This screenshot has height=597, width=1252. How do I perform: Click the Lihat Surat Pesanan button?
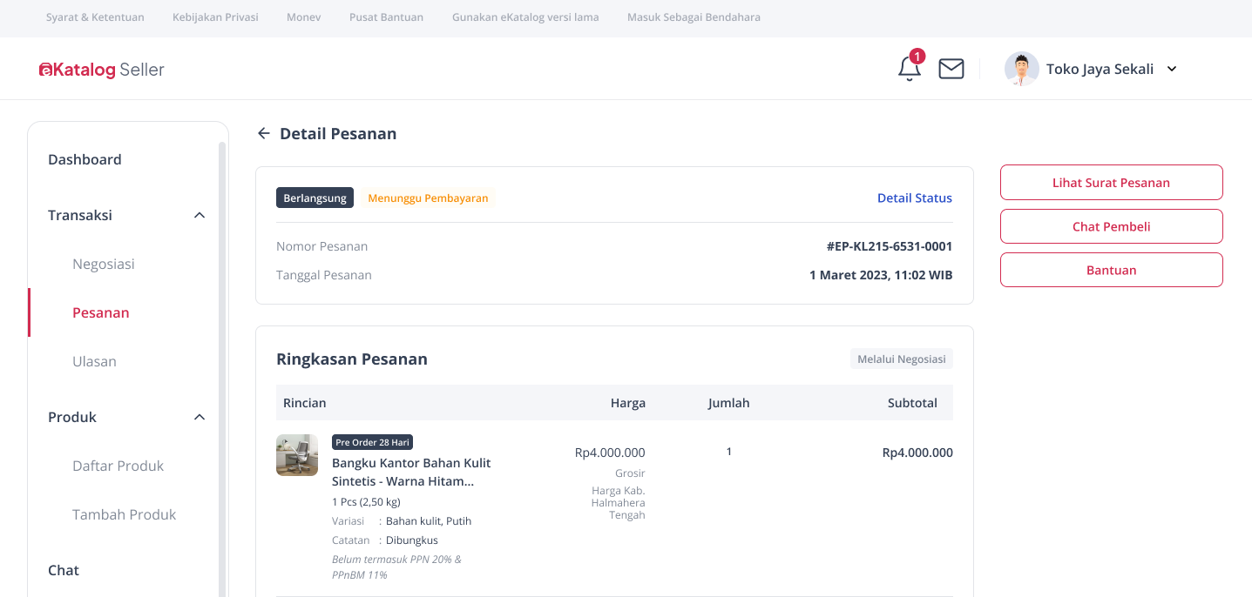(x=1111, y=183)
